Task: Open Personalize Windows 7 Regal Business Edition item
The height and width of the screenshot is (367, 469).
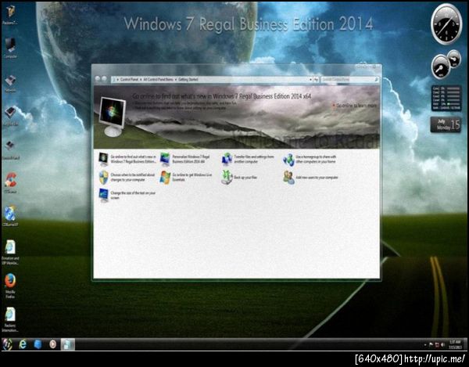Action: coord(186,159)
